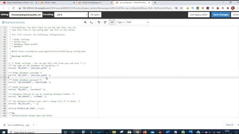The image size is (239, 134).
Task: Redo the last edit
Action: (x=105, y=22)
